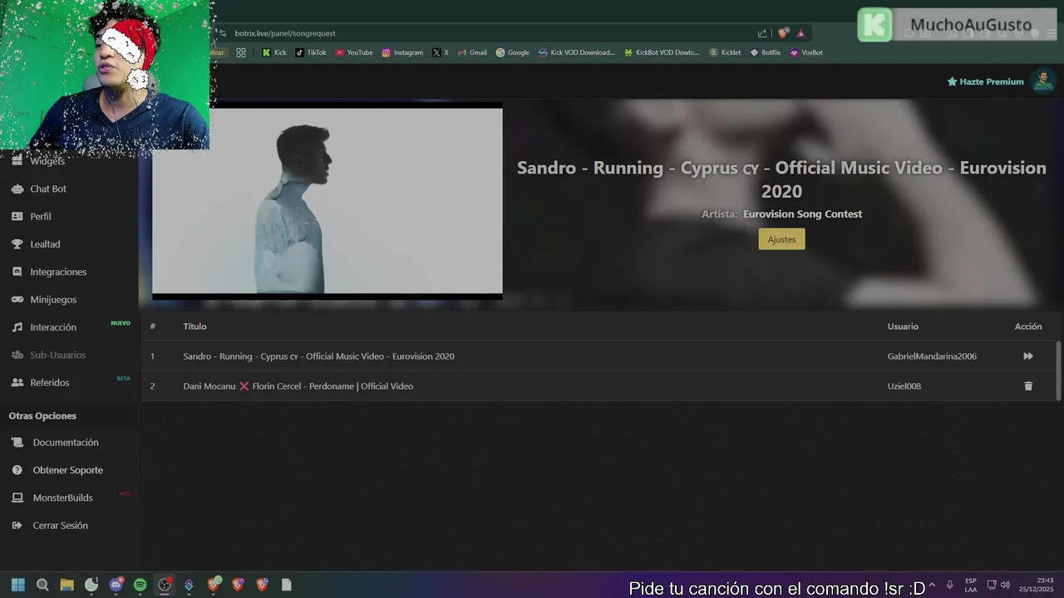This screenshot has width=1064, height=598.
Task: Open Minijuegos from the sidebar
Action: click(53, 299)
